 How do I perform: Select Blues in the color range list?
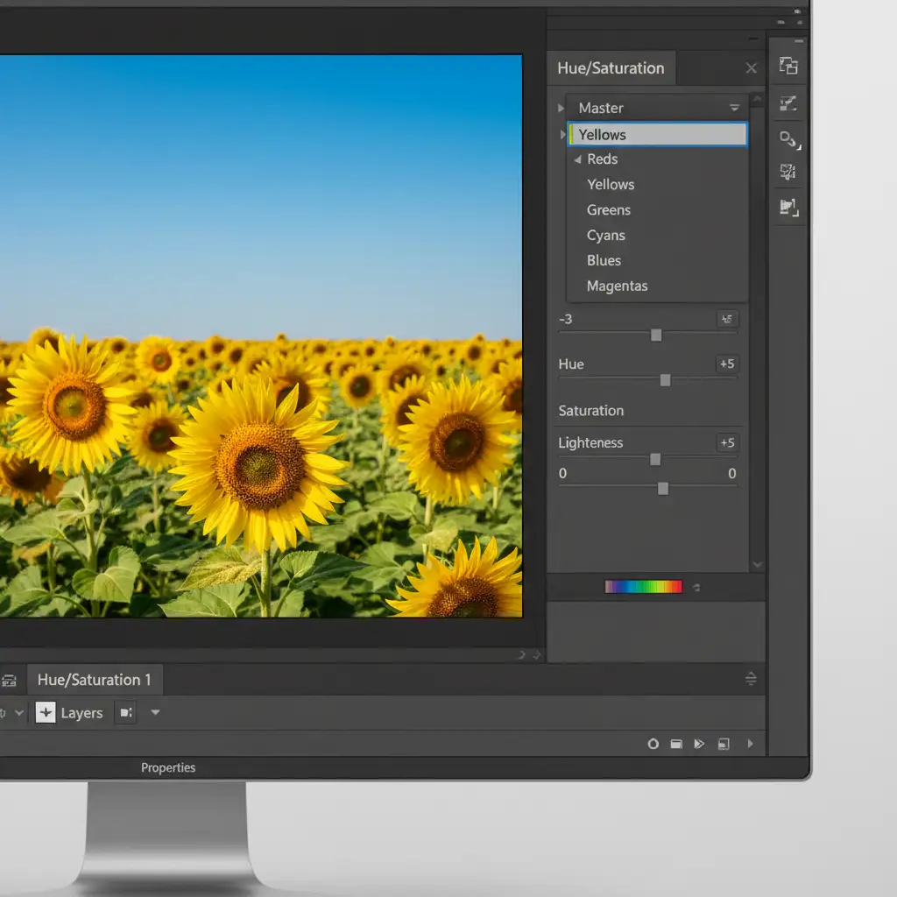point(604,261)
